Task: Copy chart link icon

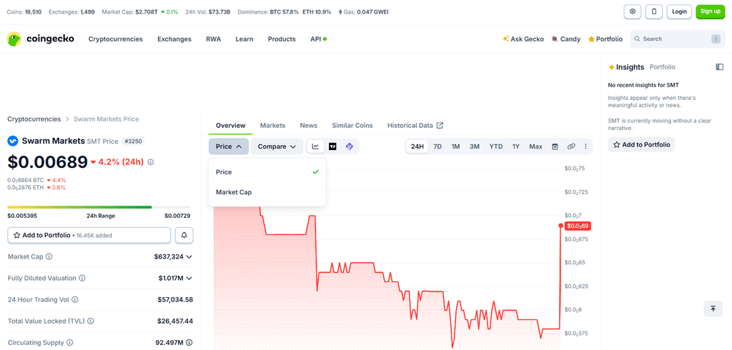Action: (x=571, y=146)
